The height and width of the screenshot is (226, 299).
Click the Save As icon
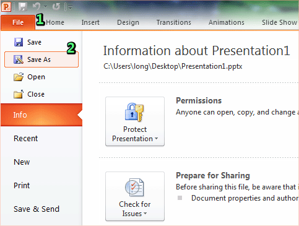coord(19,59)
